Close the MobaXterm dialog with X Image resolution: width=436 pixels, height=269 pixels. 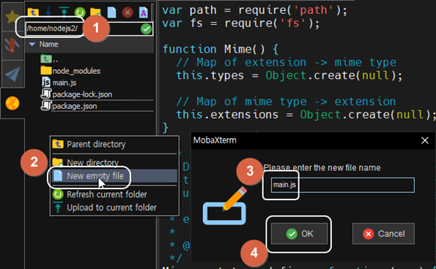click(x=424, y=140)
